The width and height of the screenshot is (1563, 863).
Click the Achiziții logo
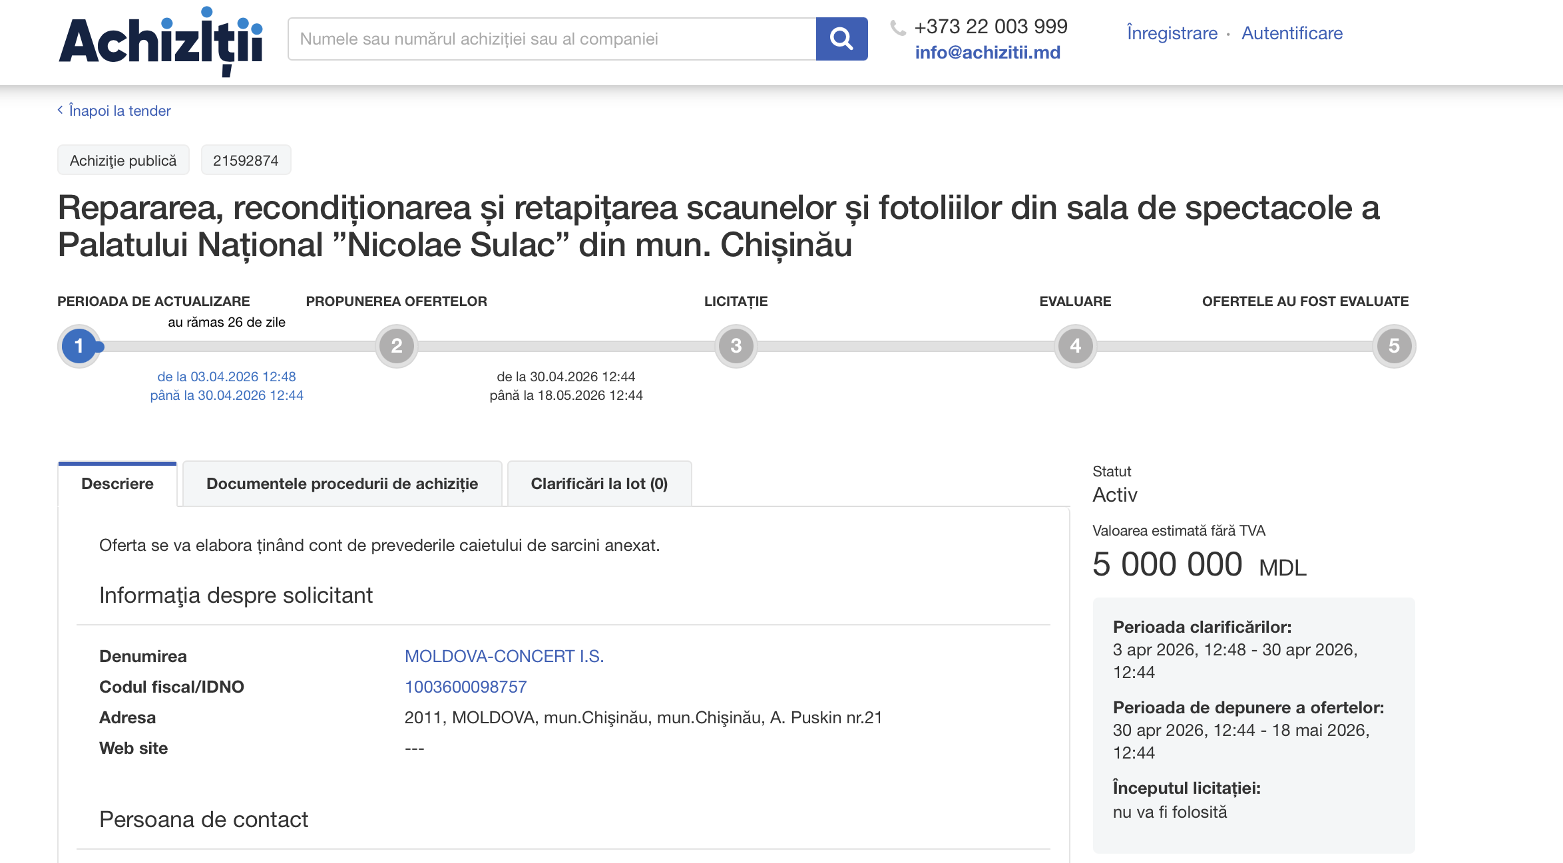(161, 41)
